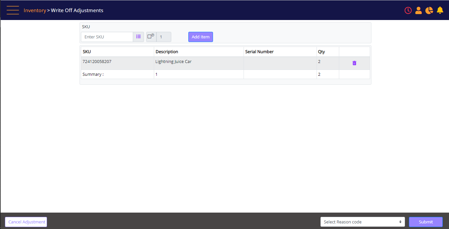Open the notifications bell
The width and height of the screenshot is (449, 229).
(440, 10)
